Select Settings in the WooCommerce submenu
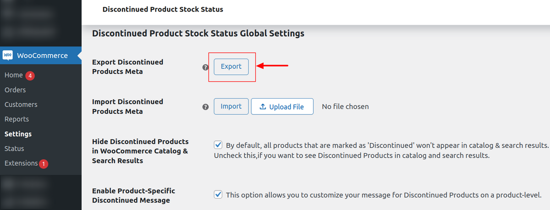This screenshot has width=550, height=210. tap(18, 134)
